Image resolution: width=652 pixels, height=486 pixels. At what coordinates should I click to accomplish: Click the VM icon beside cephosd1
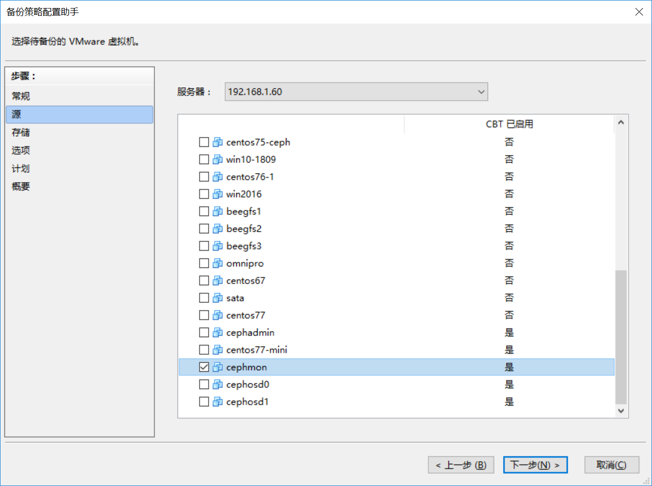pos(217,402)
